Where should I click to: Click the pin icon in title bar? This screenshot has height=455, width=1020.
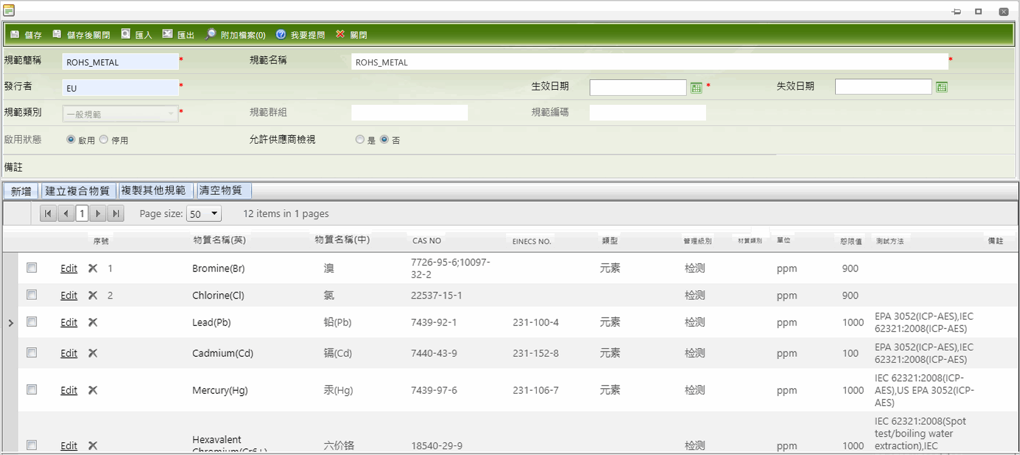point(956,12)
